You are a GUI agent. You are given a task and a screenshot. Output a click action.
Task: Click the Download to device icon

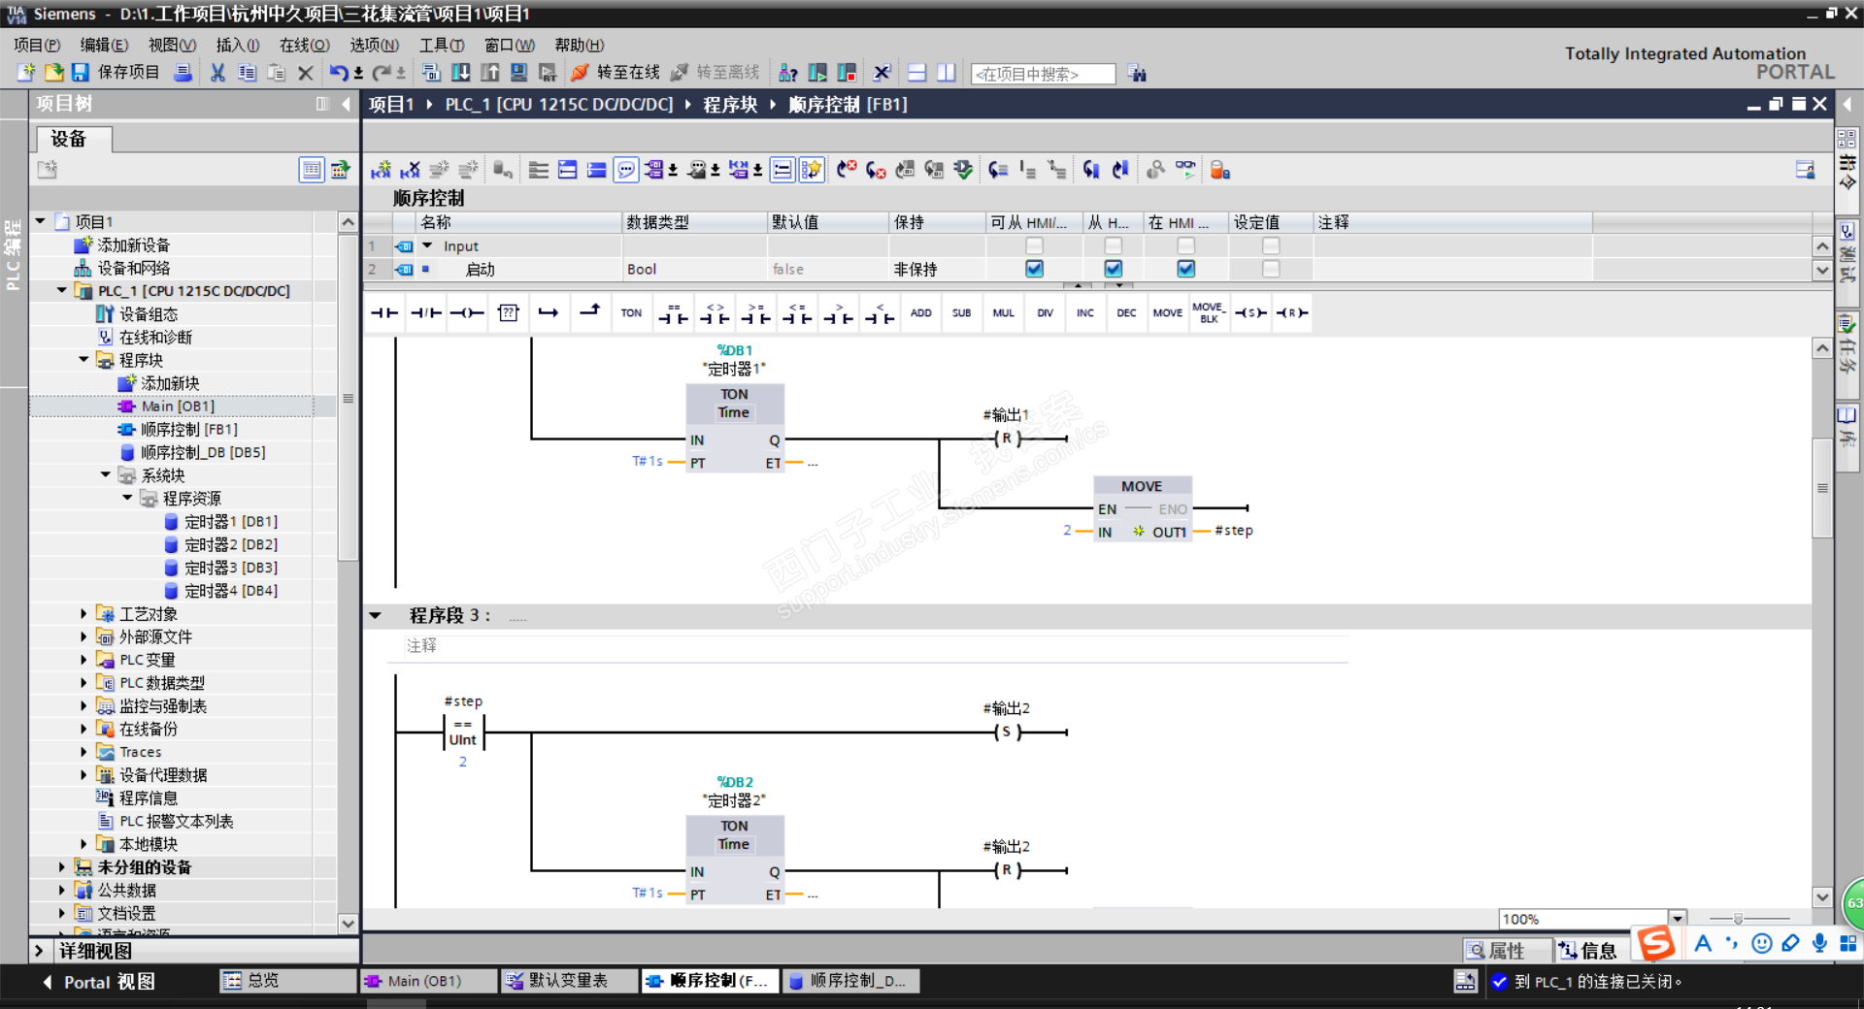(x=461, y=73)
